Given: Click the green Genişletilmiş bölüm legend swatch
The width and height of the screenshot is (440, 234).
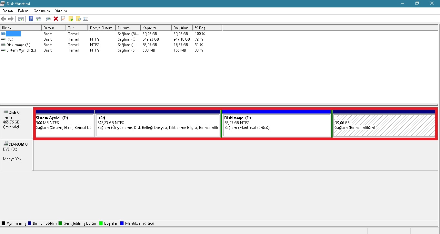Looking at the screenshot, I should coord(60,223).
